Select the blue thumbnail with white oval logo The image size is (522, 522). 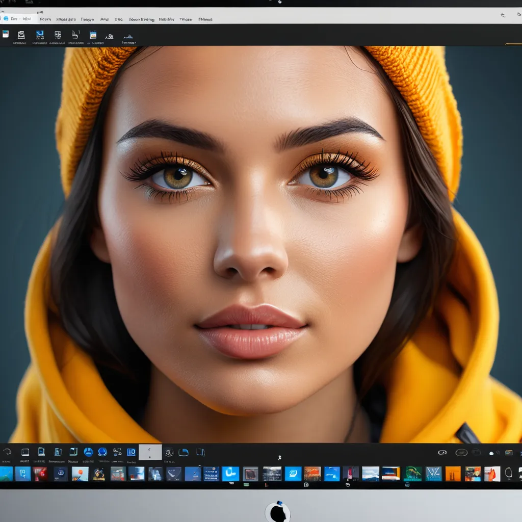pyautogui.click(x=293, y=474)
